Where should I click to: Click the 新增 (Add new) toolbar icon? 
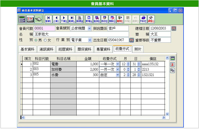coord(88,19)
